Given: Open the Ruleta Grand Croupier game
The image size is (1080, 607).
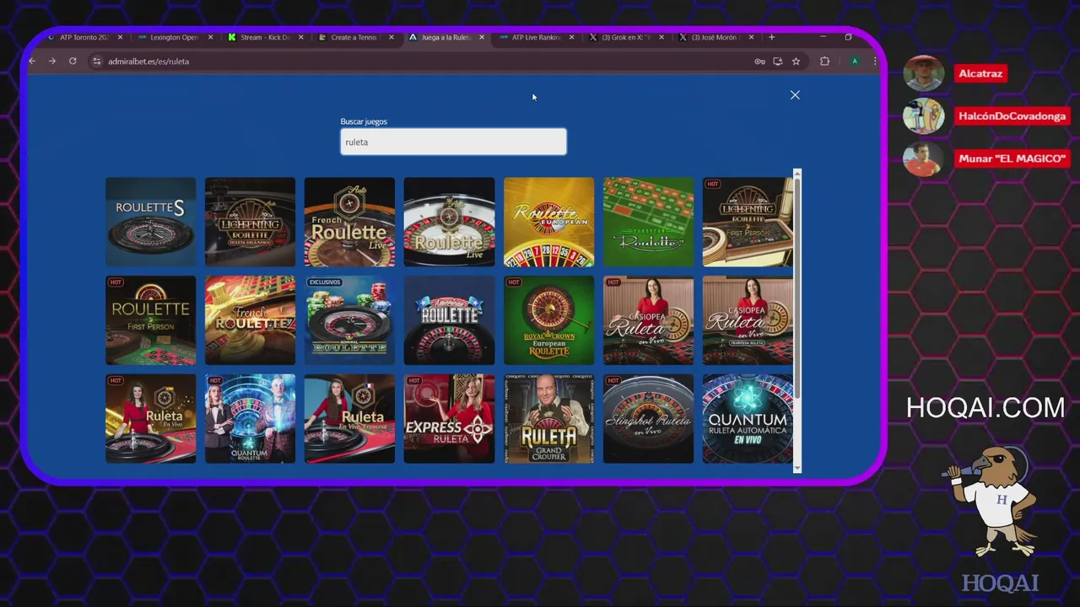Looking at the screenshot, I should pyautogui.click(x=548, y=419).
